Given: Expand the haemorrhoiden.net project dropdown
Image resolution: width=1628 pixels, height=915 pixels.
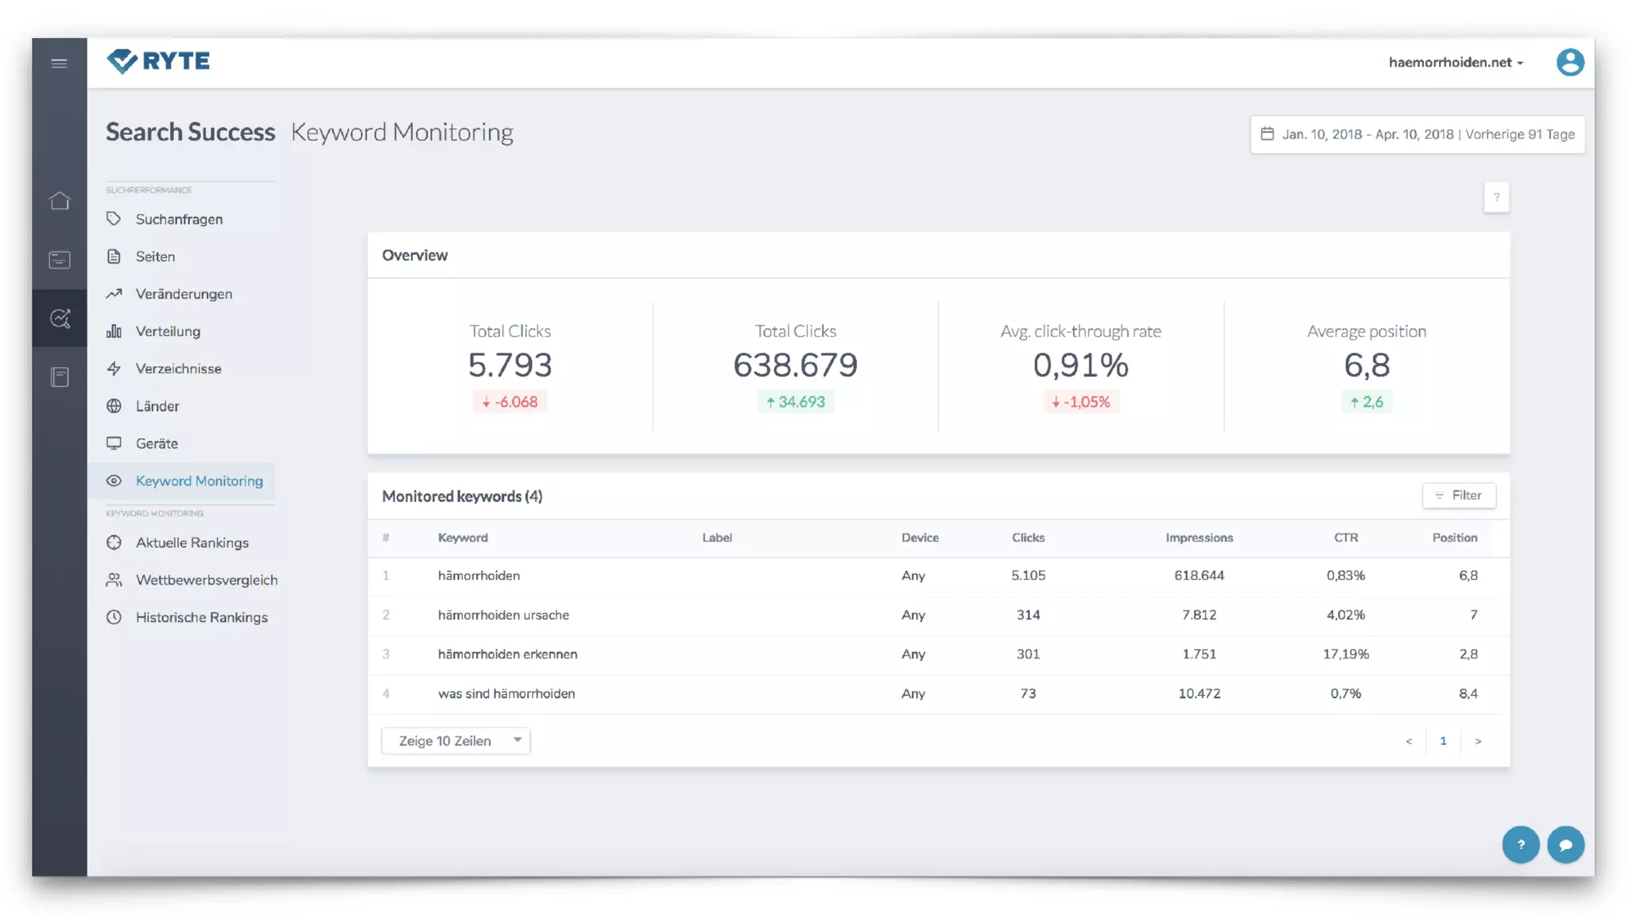Looking at the screenshot, I should coord(1455,62).
